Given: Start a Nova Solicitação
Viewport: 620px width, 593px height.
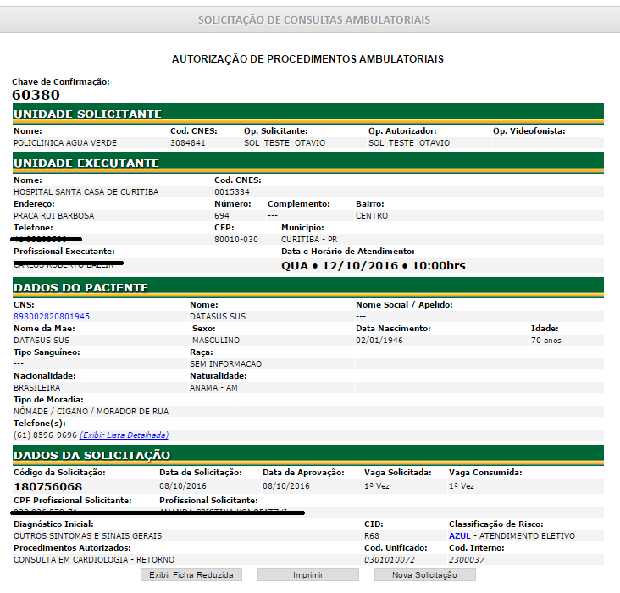Looking at the screenshot, I should coord(424,574).
